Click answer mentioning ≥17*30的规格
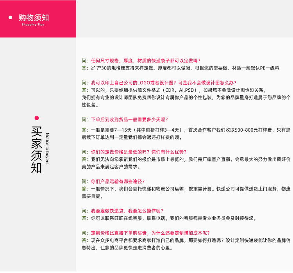This screenshot has height=273, width=293. pyautogui.click(x=180, y=68)
